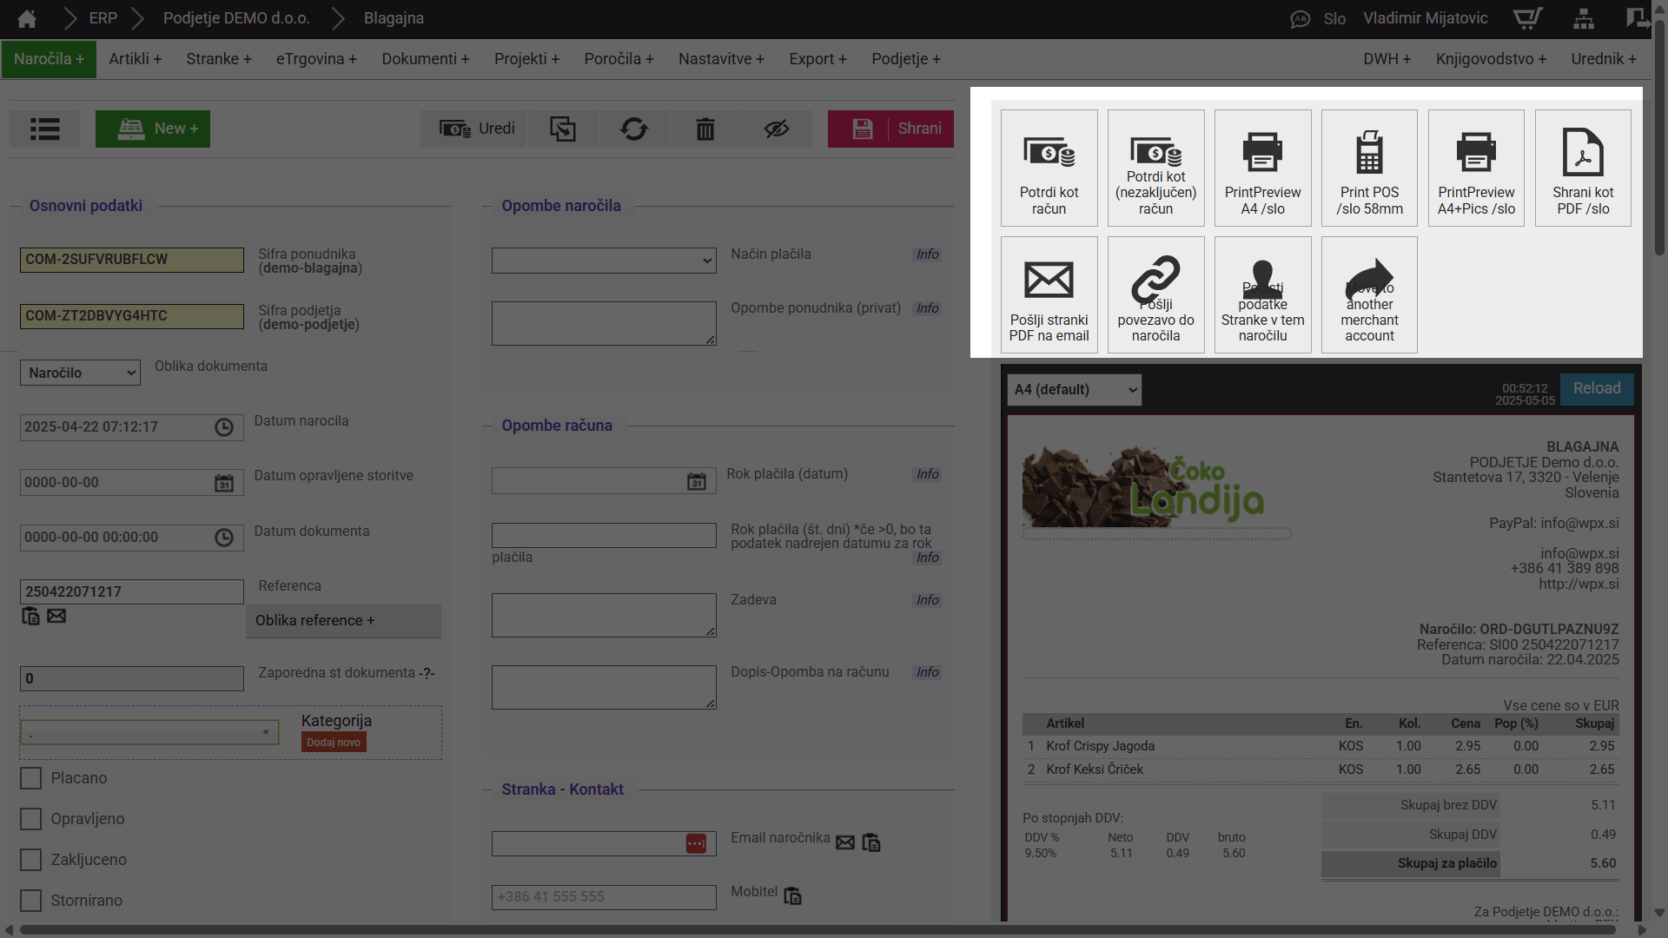The height and width of the screenshot is (938, 1668).
Task: Enable the Zakljuceno checkbox
Action: (31, 860)
